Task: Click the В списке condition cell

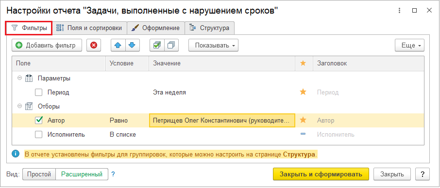Action: (123, 135)
